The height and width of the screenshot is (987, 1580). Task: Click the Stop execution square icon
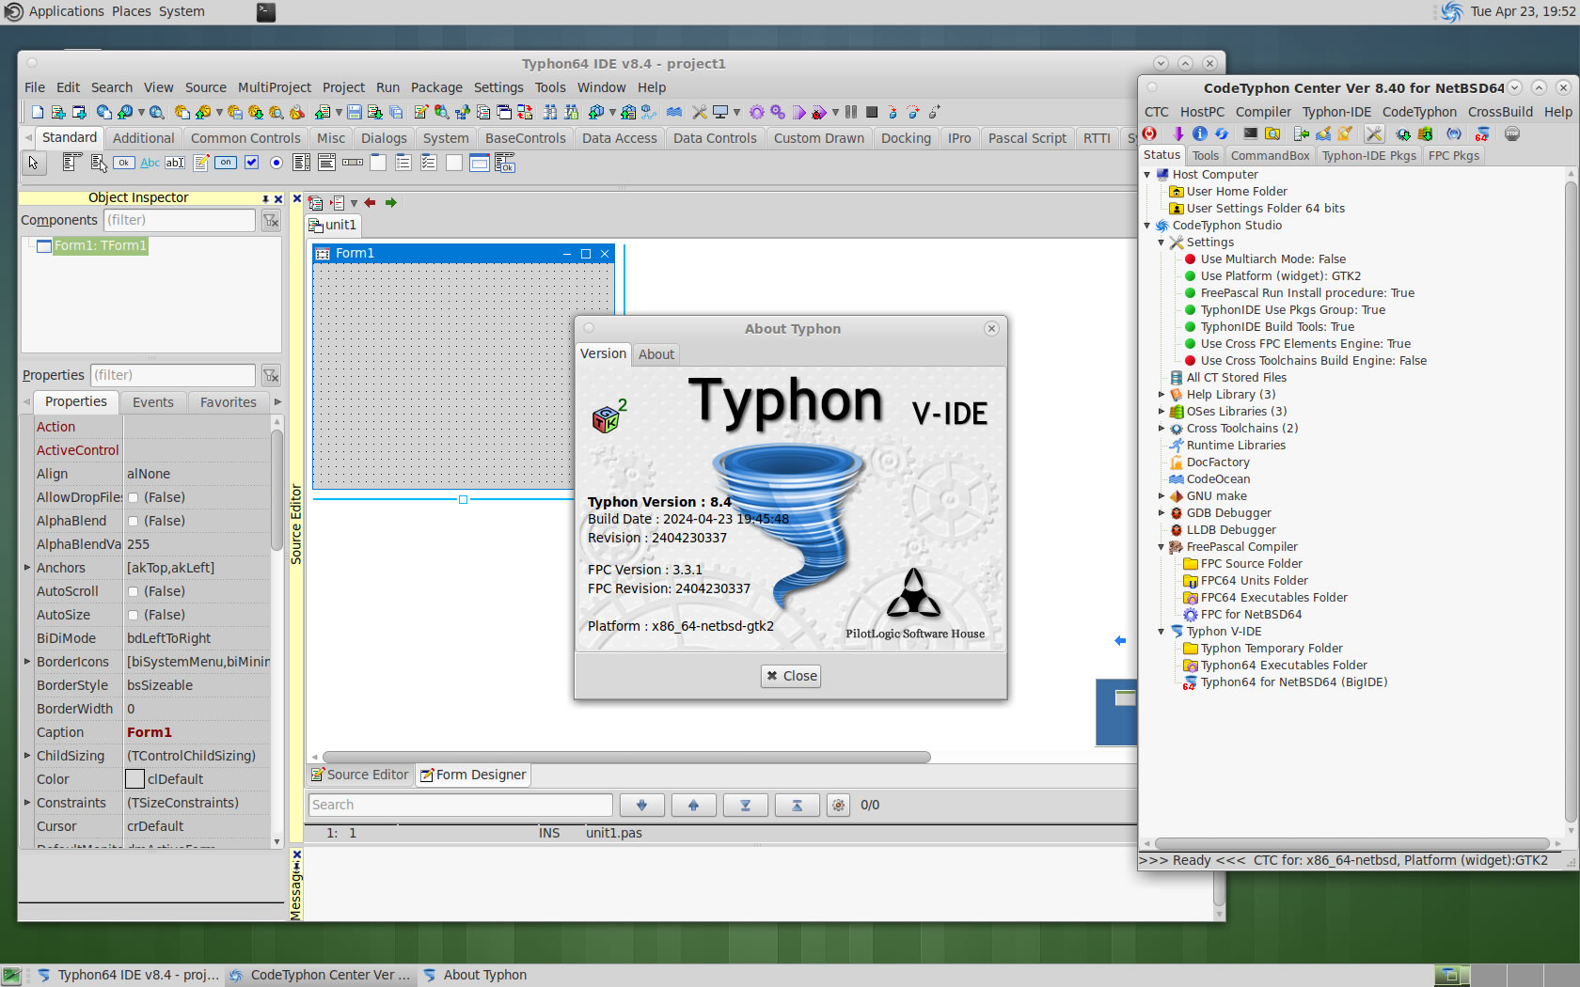(872, 112)
